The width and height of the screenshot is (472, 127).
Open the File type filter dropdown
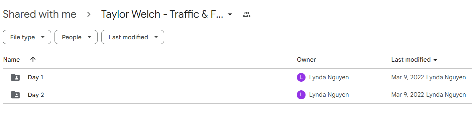[27, 37]
